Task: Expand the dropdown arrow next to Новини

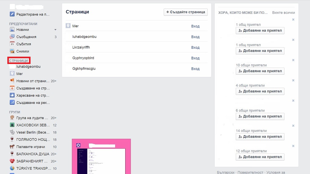Action: coord(55,30)
